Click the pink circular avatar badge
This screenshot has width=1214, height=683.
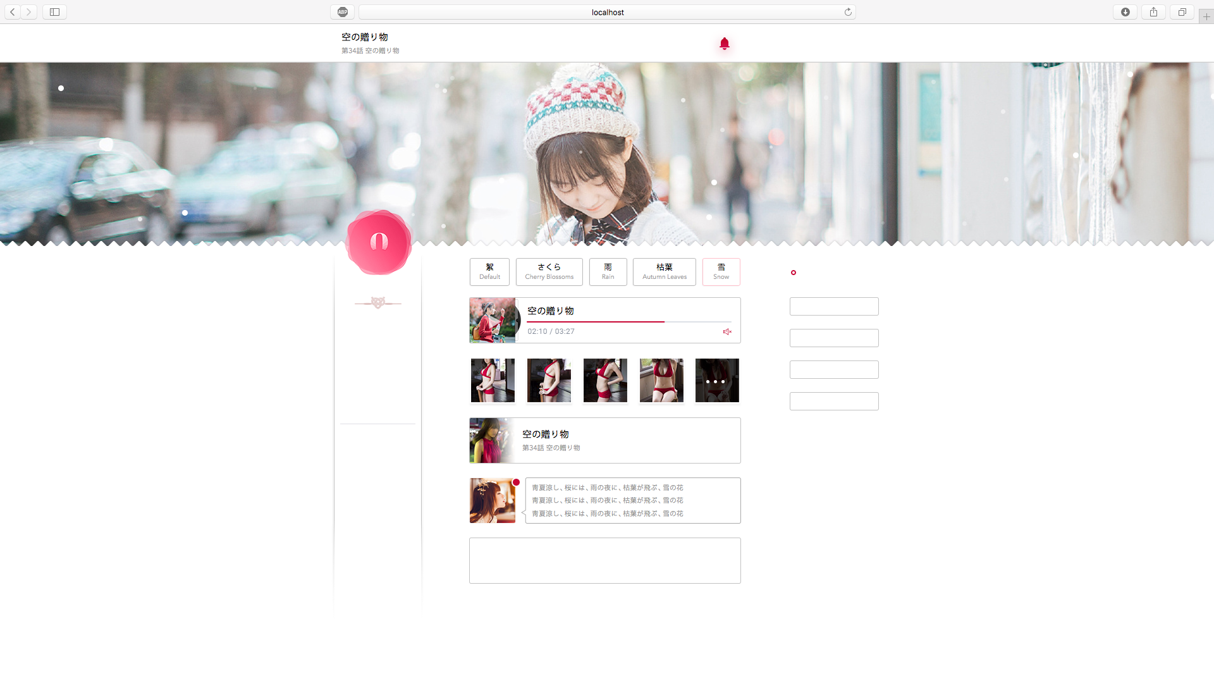point(379,242)
